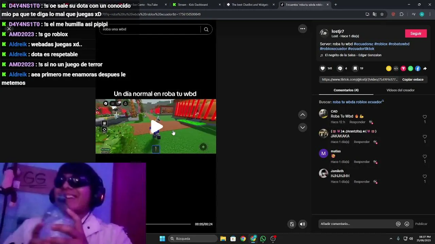Click the yellow repost icon
Viewport: 435px width, 244px height.
pos(389,68)
